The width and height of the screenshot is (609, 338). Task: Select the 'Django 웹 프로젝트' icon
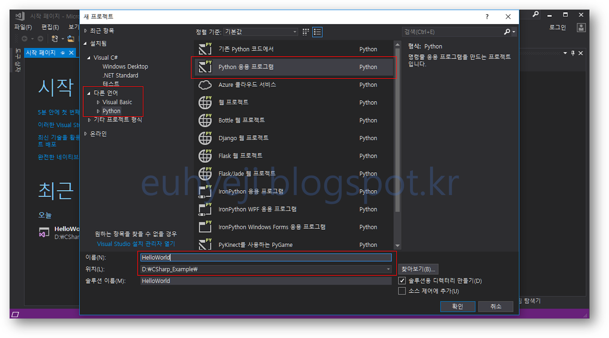point(205,138)
